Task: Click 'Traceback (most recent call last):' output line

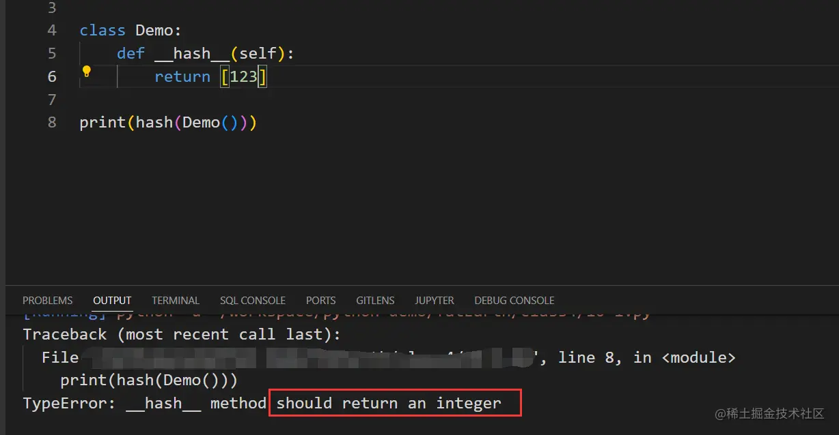Action: [x=182, y=335]
